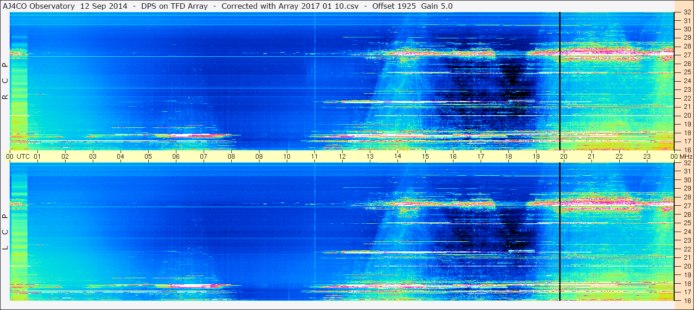Image resolution: width=694 pixels, height=310 pixels.
Task: Select the '23' hour label on time axis
Action: (647, 156)
